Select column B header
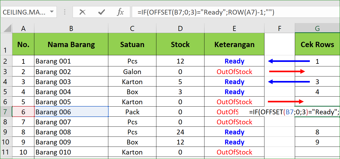This screenshot has width=340, height=159. tap(71, 28)
